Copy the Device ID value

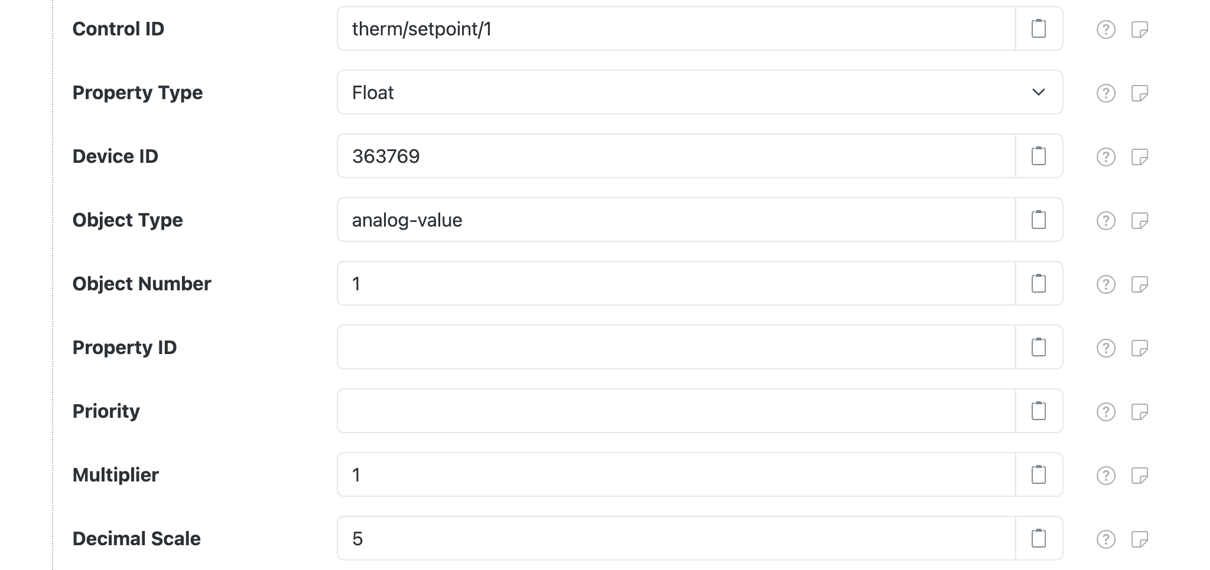click(x=1039, y=156)
